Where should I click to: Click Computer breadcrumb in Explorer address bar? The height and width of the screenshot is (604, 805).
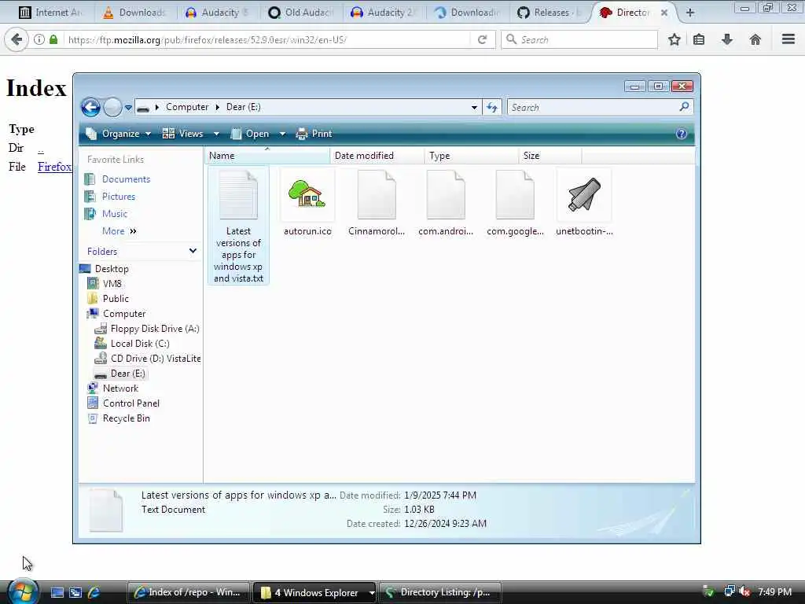pyautogui.click(x=187, y=107)
